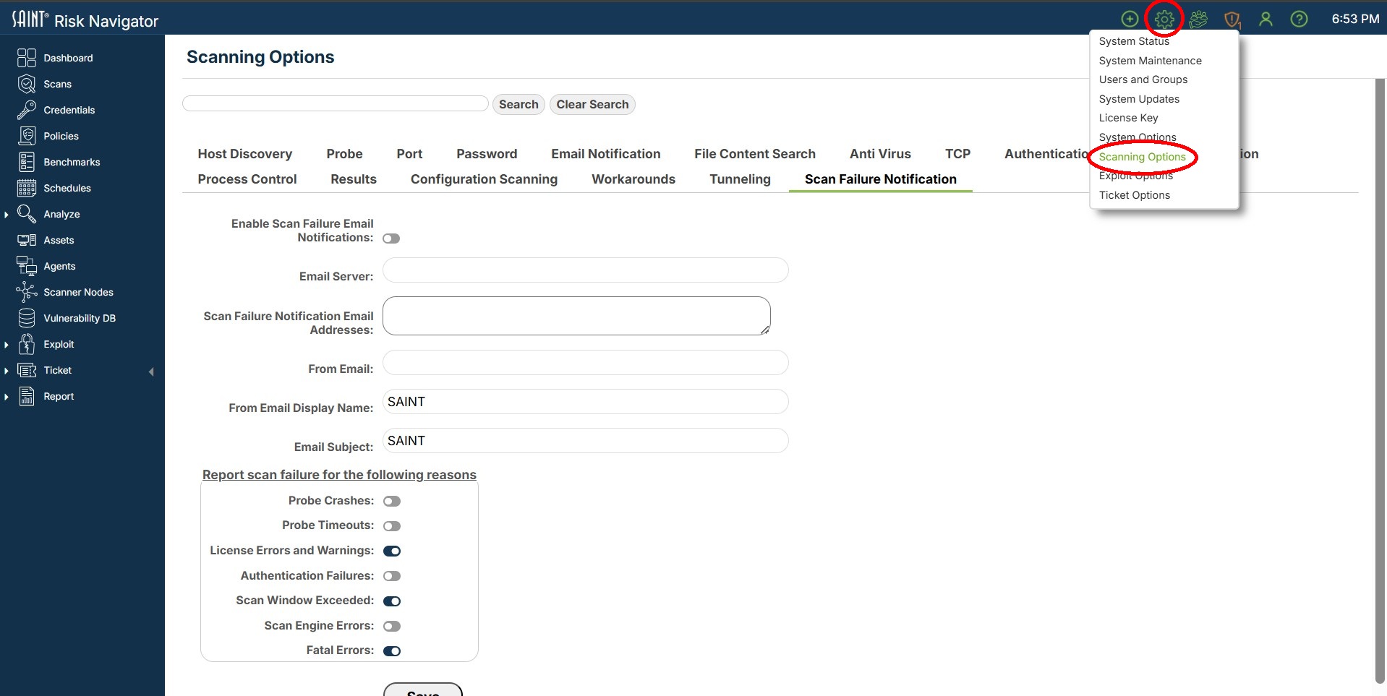Select System Updates from the menu
Viewport: 1387px width, 696px height.
pyautogui.click(x=1139, y=99)
